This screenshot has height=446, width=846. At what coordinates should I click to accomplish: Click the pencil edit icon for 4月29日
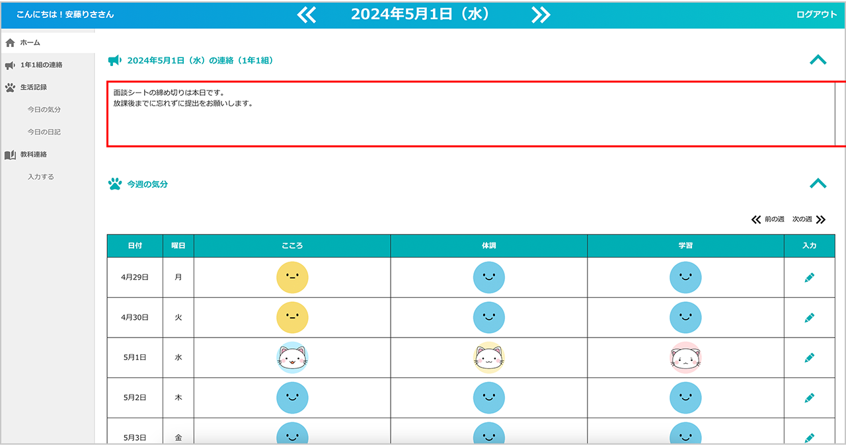tap(809, 278)
